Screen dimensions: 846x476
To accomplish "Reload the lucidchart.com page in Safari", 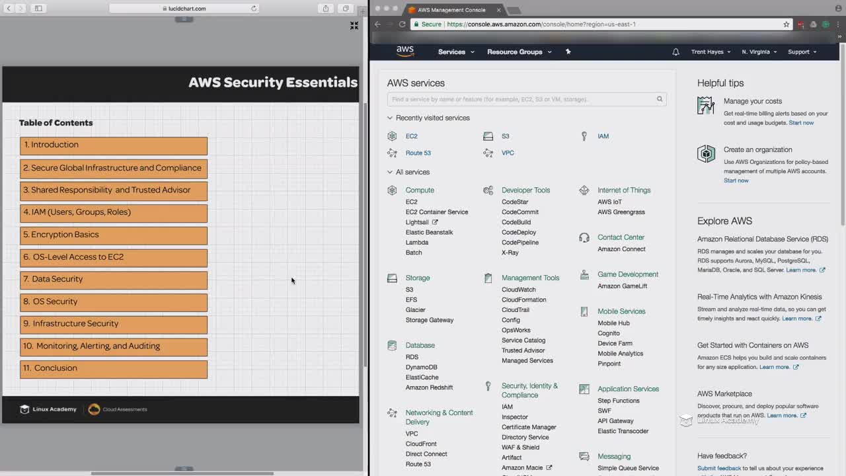I will tap(254, 9).
